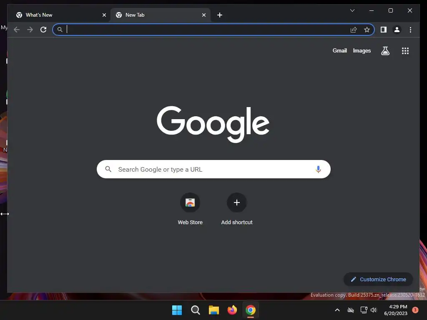Image resolution: width=427 pixels, height=320 pixels.
Task: Open the Windows Start menu
Action: pos(177,310)
